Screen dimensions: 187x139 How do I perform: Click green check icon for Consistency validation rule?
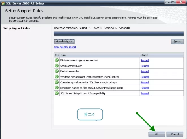pos(57,82)
